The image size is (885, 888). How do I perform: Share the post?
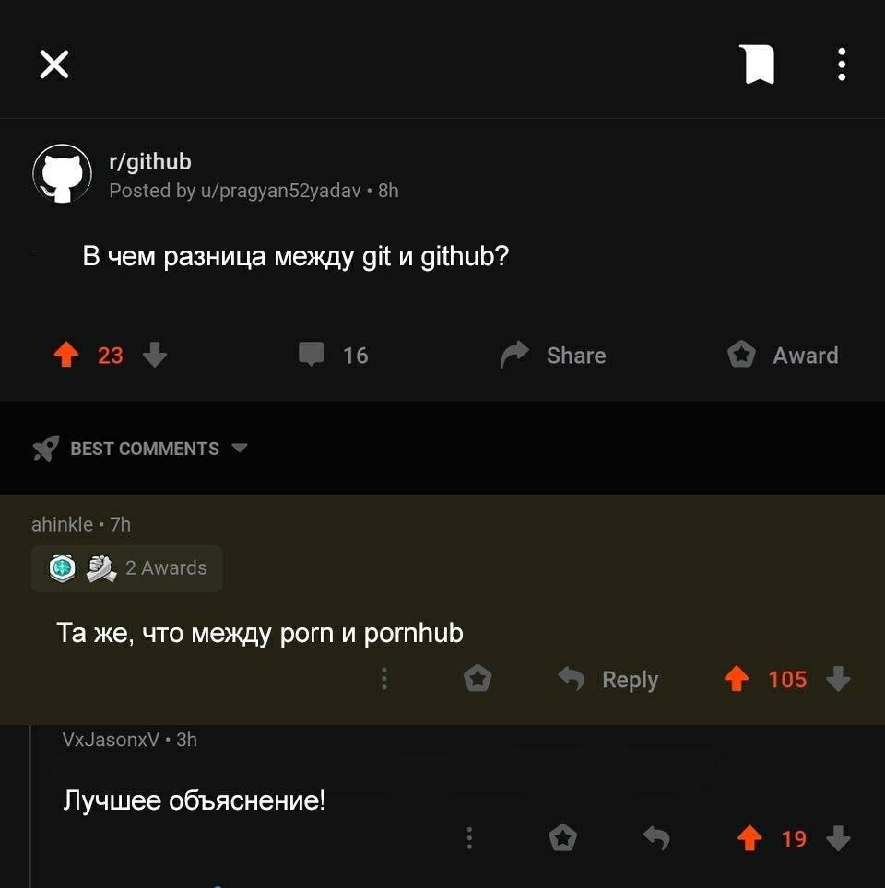coord(553,355)
